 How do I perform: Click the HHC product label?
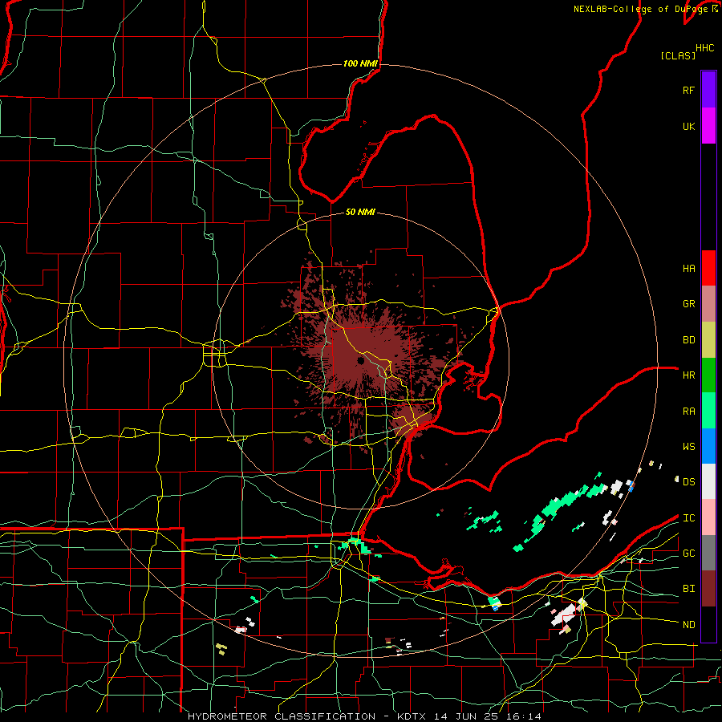704,48
